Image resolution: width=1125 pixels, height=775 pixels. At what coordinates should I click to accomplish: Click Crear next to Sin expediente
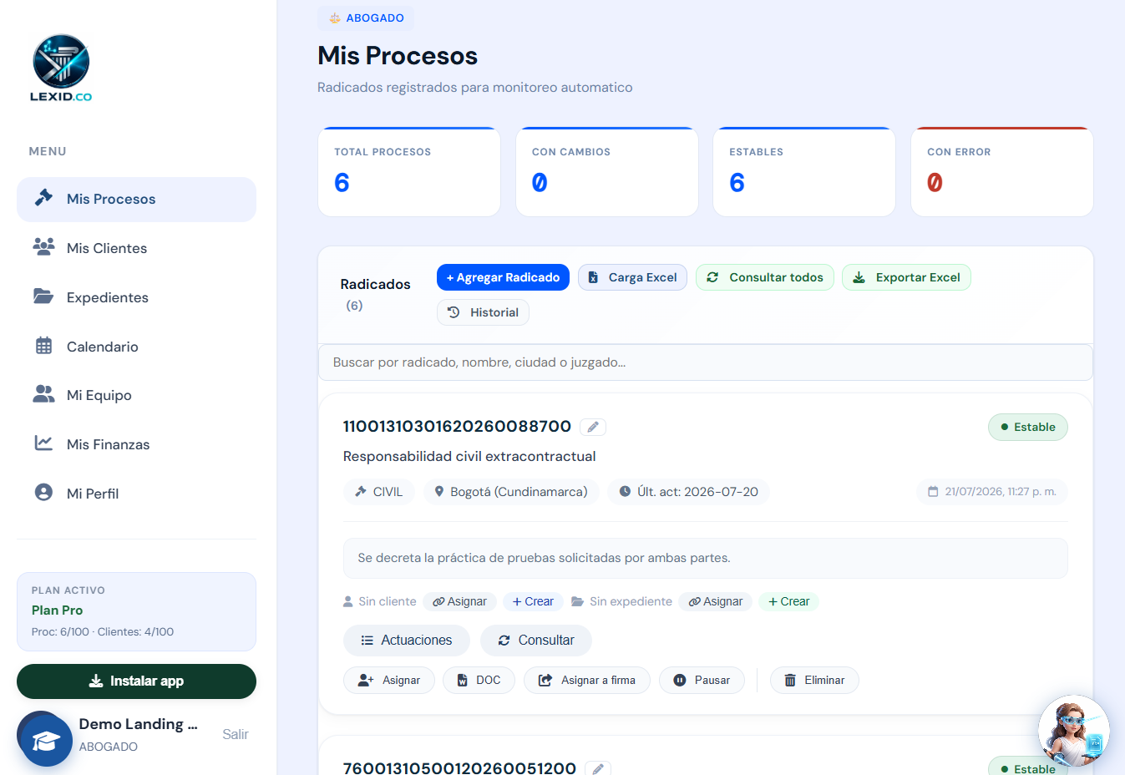point(788,601)
